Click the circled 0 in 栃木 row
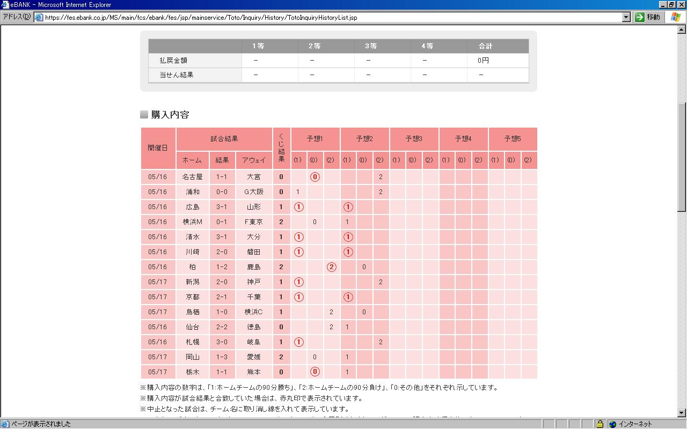The height and width of the screenshot is (429, 687). coord(315,372)
